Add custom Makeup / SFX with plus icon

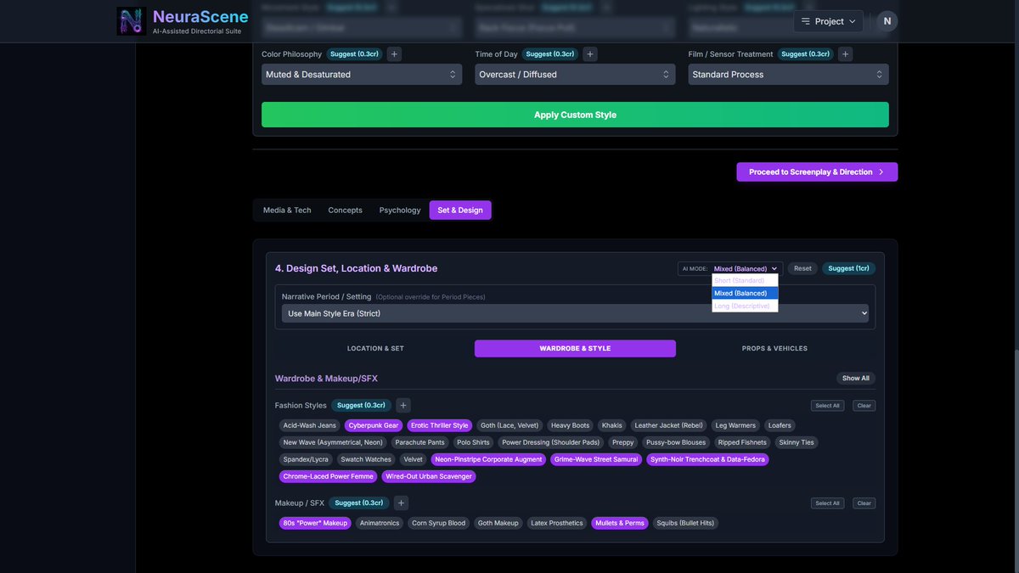[402, 503]
